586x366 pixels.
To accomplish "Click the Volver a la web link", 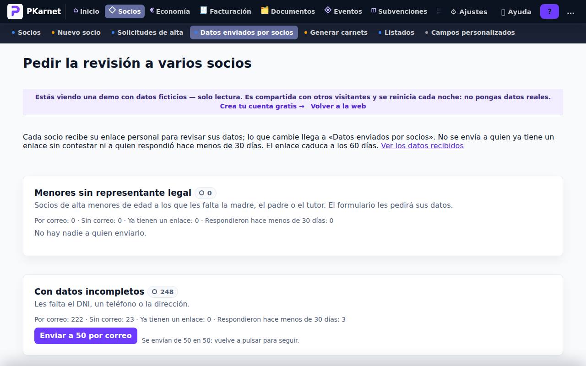I will pos(338,106).
